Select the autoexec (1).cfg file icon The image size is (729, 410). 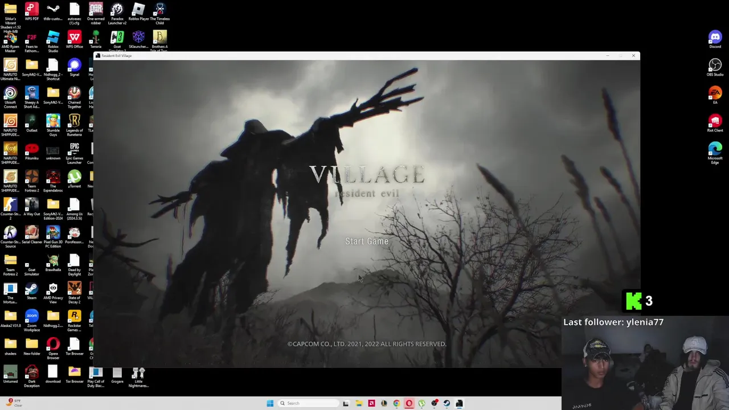(75, 14)
